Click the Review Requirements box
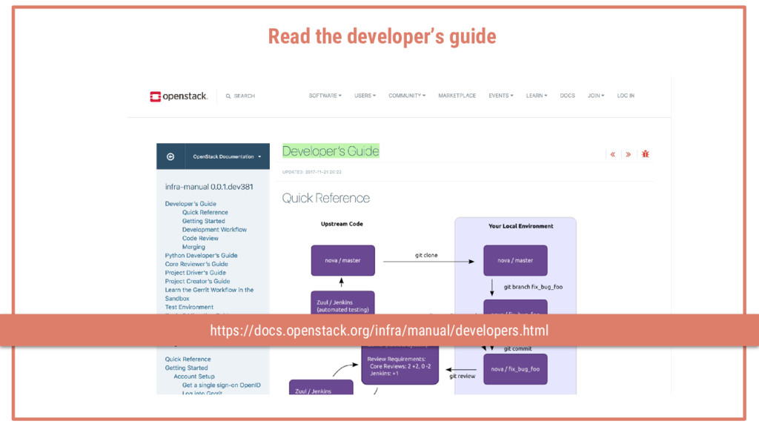Viewport: 759px width, 427px height. click(400, 365)
